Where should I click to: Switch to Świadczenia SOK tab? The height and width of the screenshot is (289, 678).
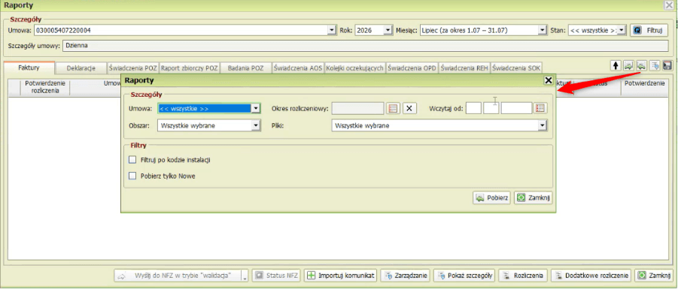[517, 68]
